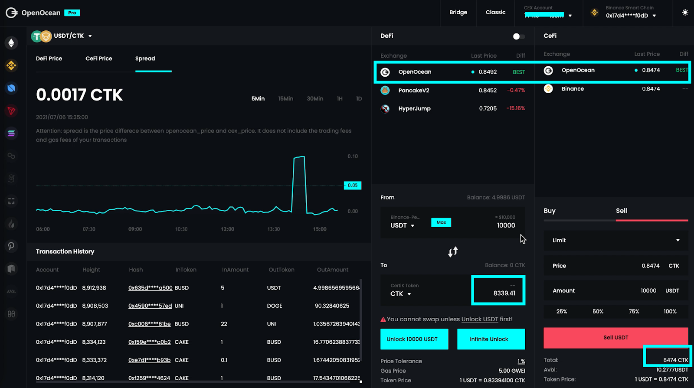Click the Unlock USDT link in warning
This screenshot has height=388, width=694.
[x=480, y=319]
